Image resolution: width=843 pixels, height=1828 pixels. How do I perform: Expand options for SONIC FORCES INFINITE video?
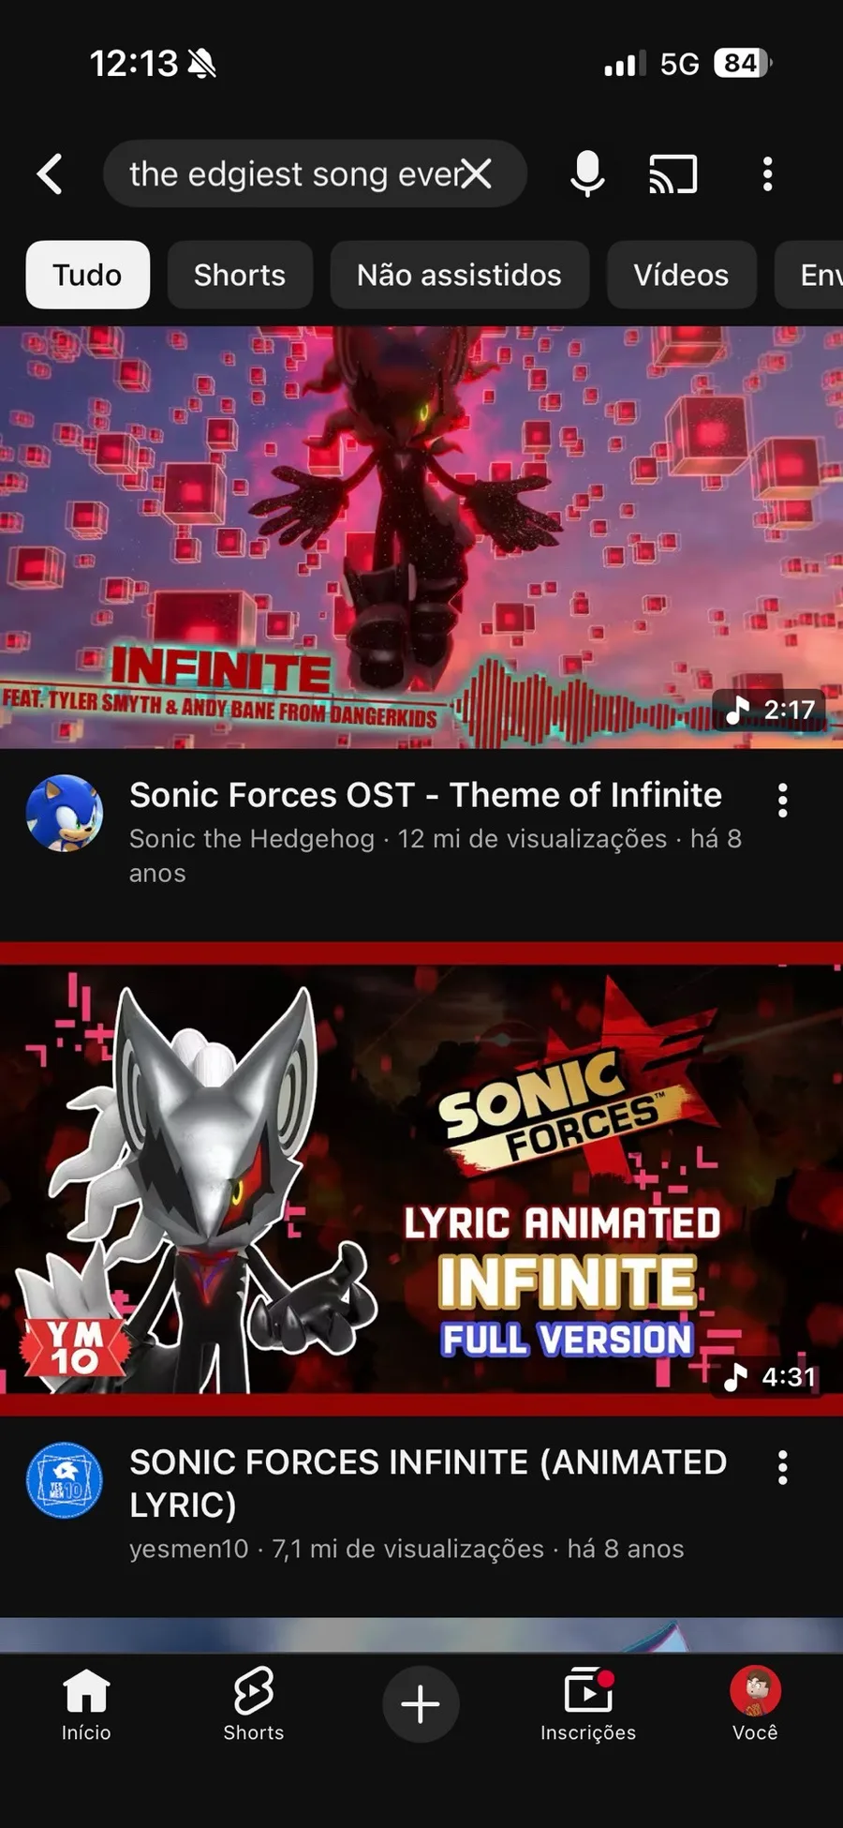783,1468
